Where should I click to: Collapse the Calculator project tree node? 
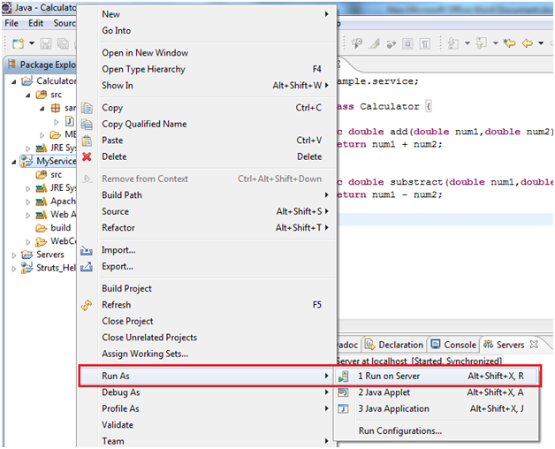pyautogui.click(x=14, y=82)
